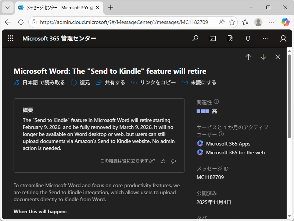Open Cloud Shell terminal icon
The width and height of the screenshot is (294, 221).
(213, 39)
